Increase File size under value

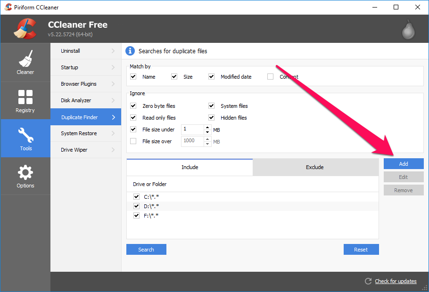coord(207,128)
